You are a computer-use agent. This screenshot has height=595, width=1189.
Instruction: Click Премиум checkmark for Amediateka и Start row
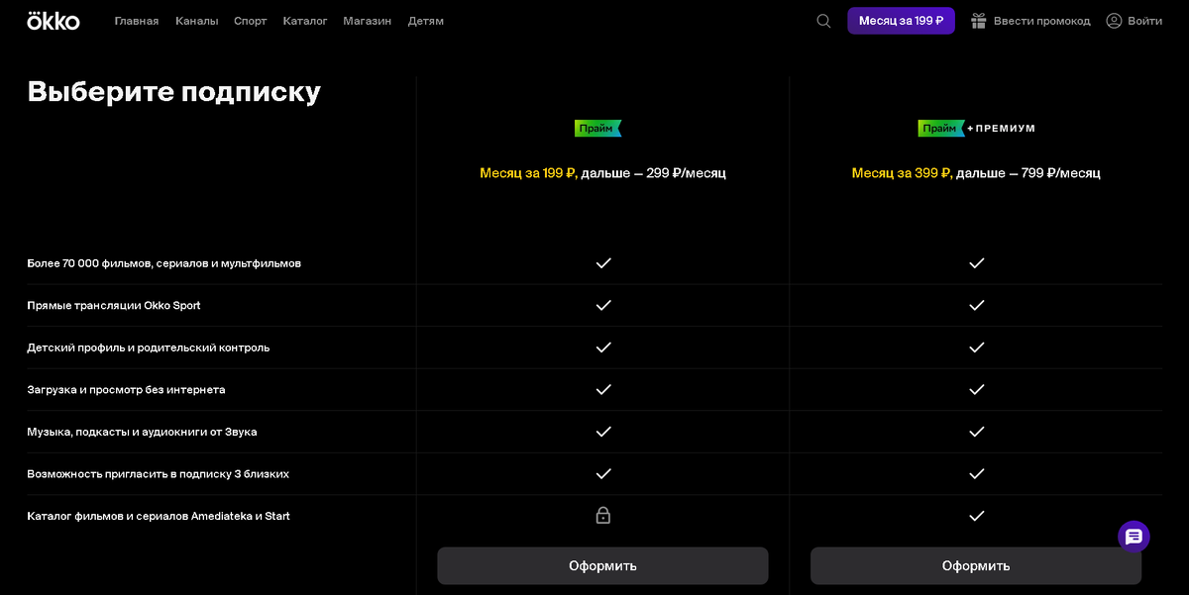coord(976,516)
